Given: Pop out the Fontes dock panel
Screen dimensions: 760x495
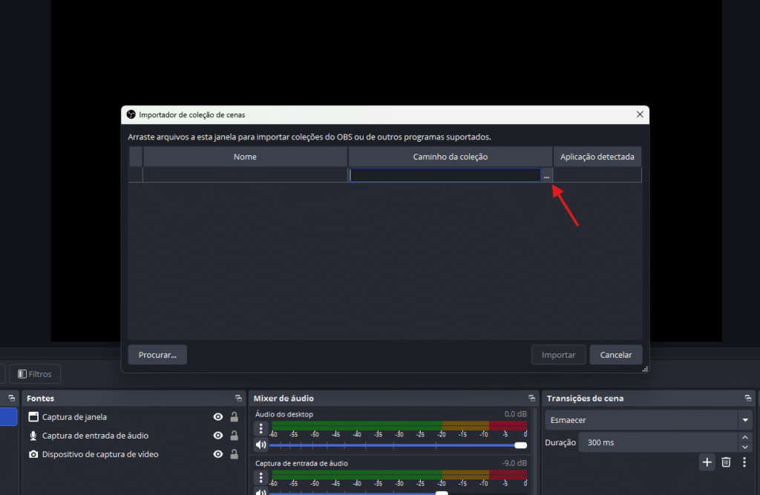Looking at the screenshot, I should (x=238, y=399).
